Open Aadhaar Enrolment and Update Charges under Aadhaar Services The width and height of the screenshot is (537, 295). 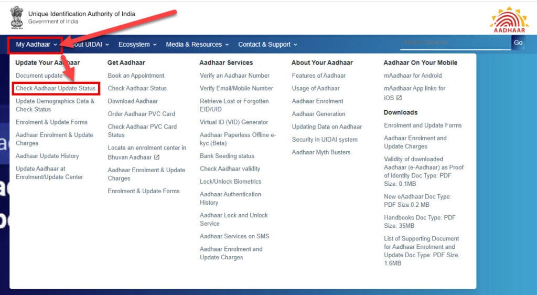pyautogui.click(x=231, y=253)
